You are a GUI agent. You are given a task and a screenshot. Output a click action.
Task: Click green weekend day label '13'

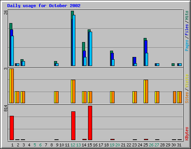pyautogui.click(x=78, y=145)
